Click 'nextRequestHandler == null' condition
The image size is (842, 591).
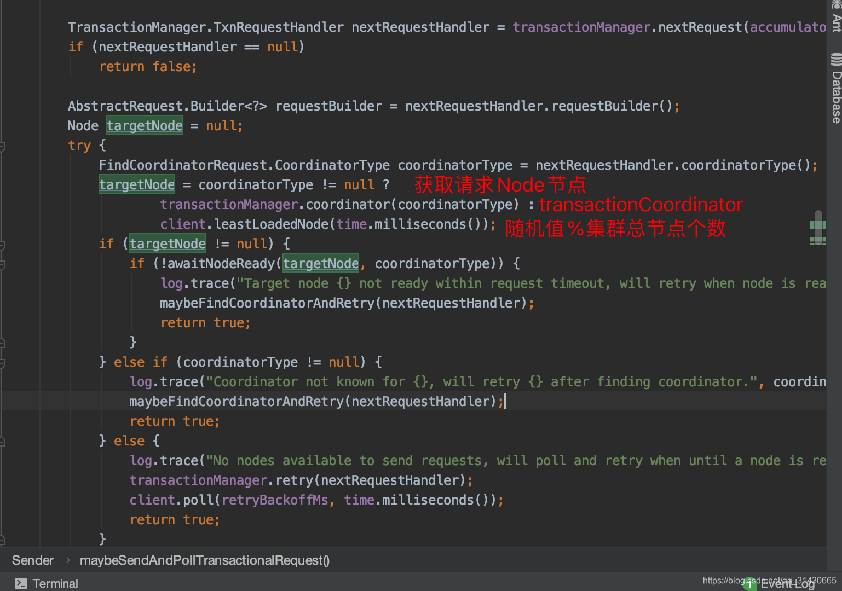pyautogui.click(x=198, y=47)
